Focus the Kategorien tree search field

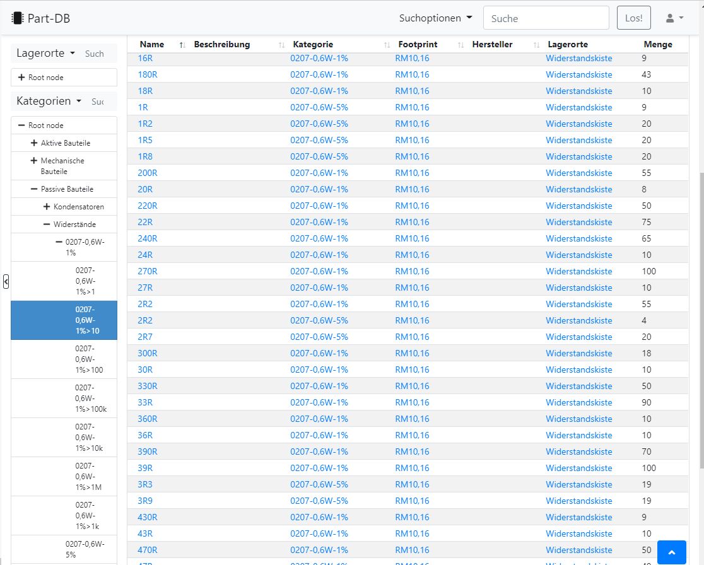pos(102,102)
